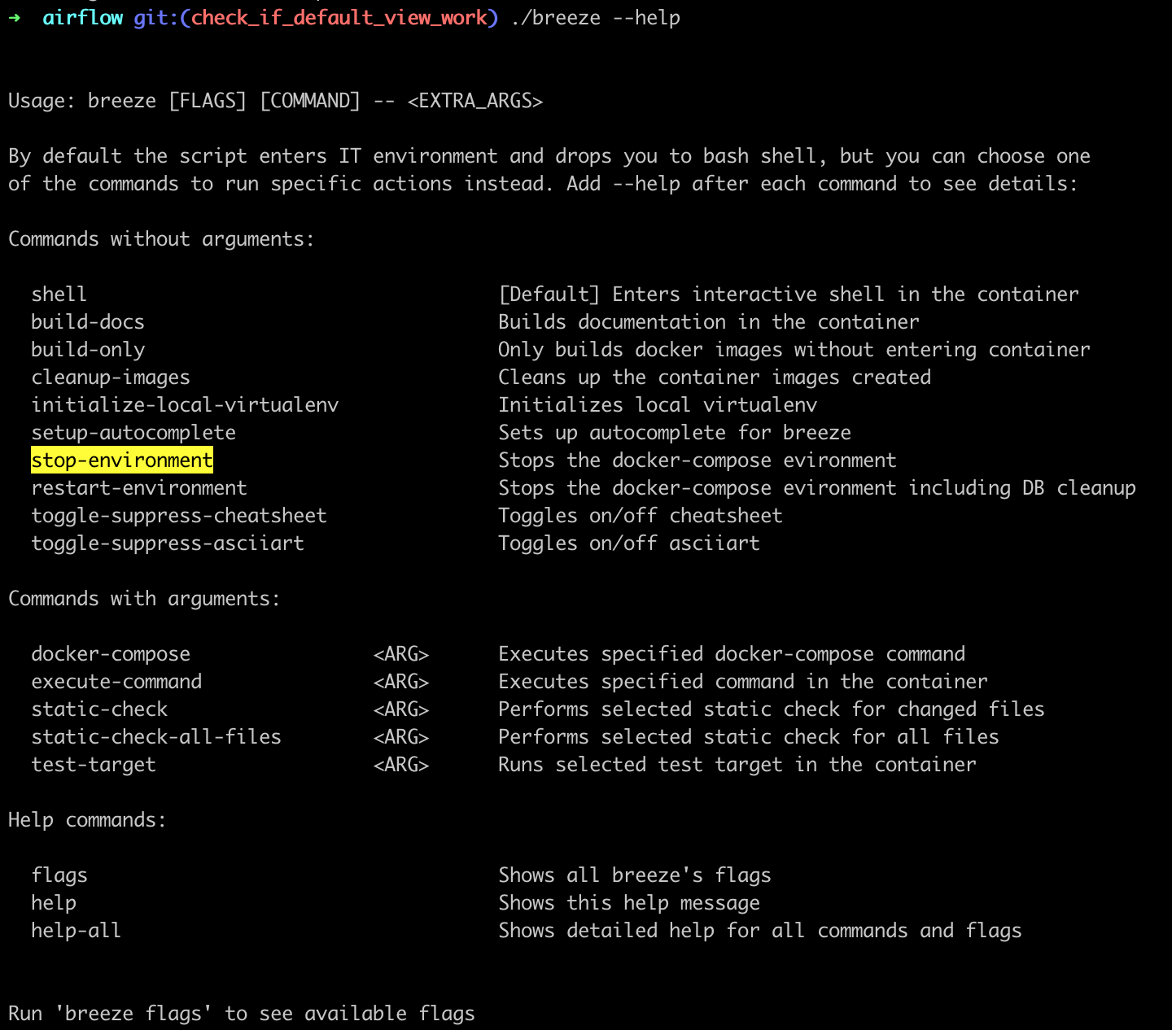Screen dimensions: 1172x1030
Task: Click the docker-compose command name
Action: click(111, 654)
